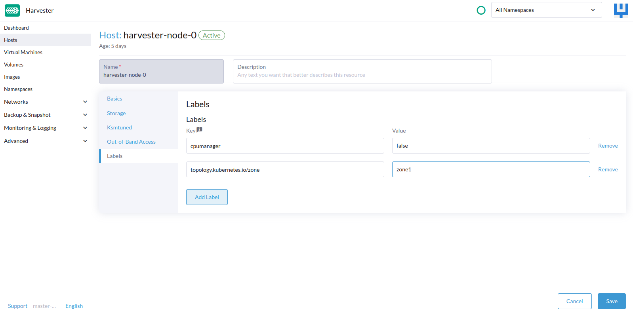Select the Ksmtuned tab
The height and width of the screenshot is (317, 633).
tap(119, 127)
